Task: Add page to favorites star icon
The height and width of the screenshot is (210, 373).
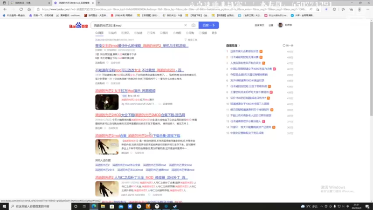Action: tap(318, 9)
